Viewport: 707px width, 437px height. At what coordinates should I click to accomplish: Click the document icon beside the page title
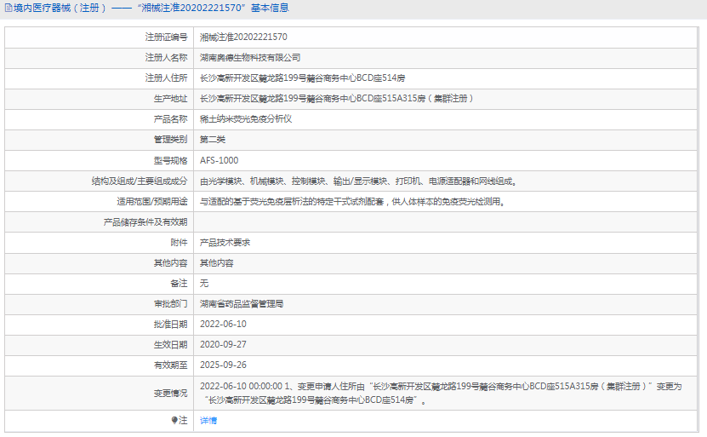(x=9, y=9)
